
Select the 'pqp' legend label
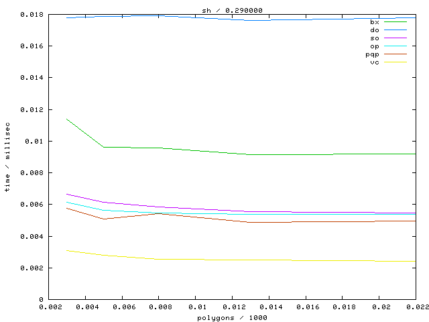click(x=372, y=54)
